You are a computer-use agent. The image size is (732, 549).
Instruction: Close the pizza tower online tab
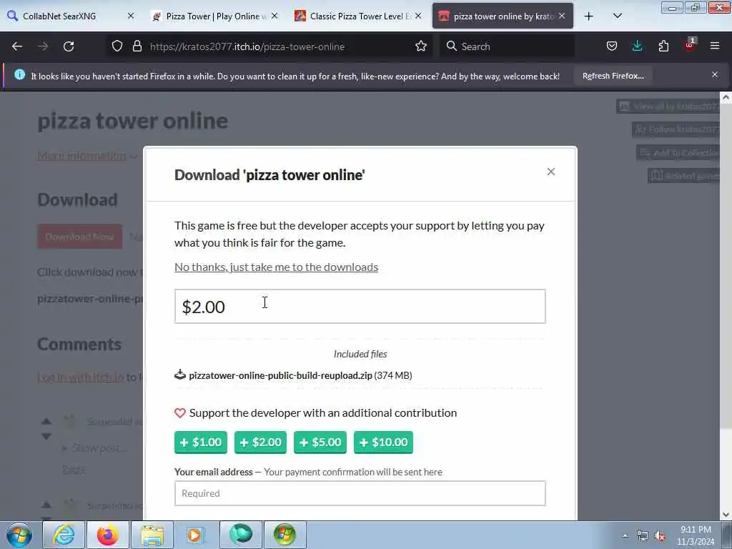[562, 16]
